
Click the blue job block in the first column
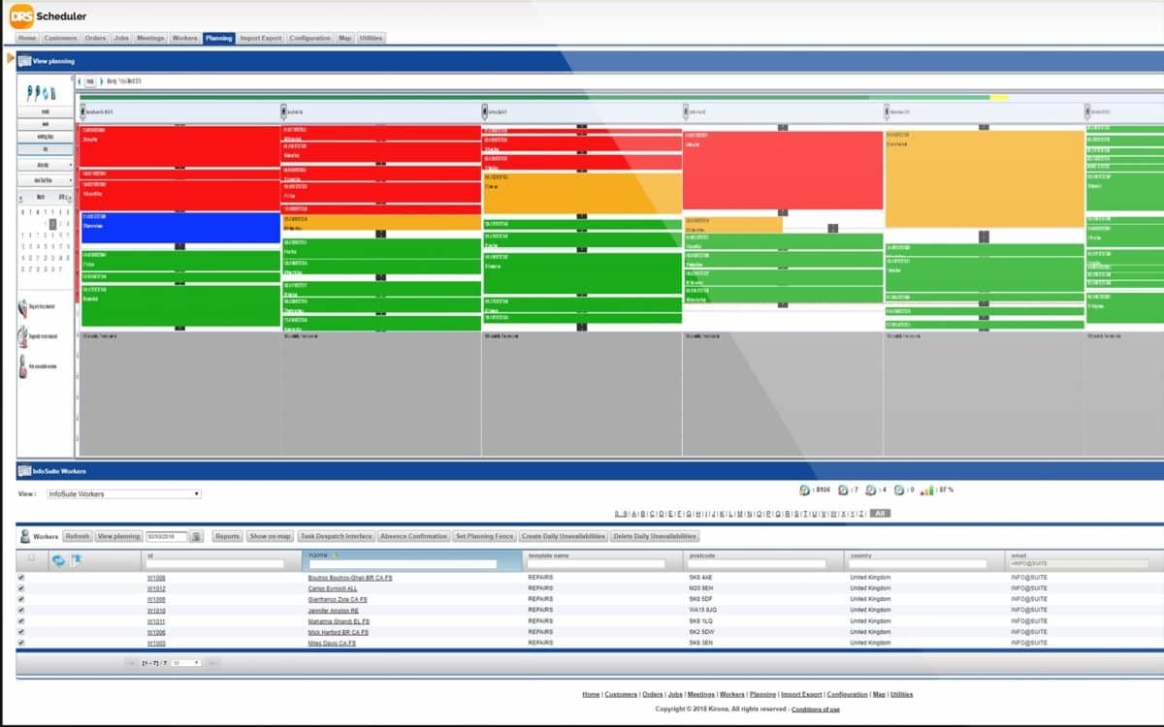click(x=180, y=227)
